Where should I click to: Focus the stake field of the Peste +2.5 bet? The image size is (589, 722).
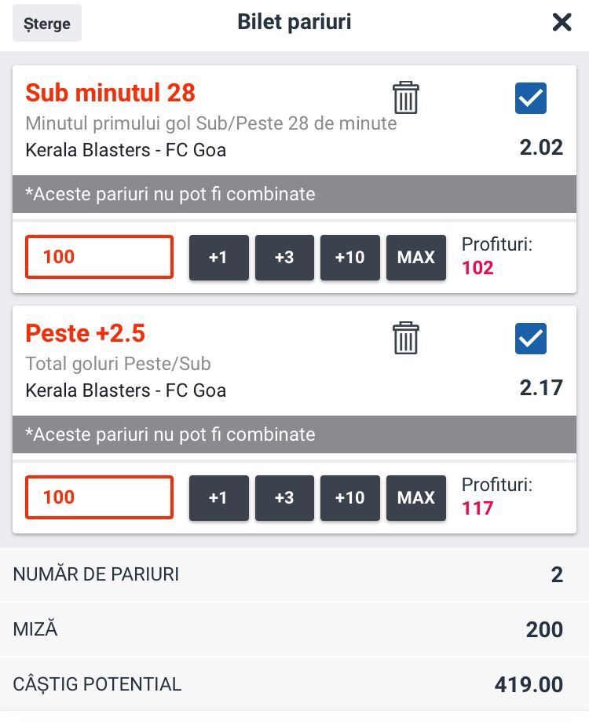tap(100, 497)
